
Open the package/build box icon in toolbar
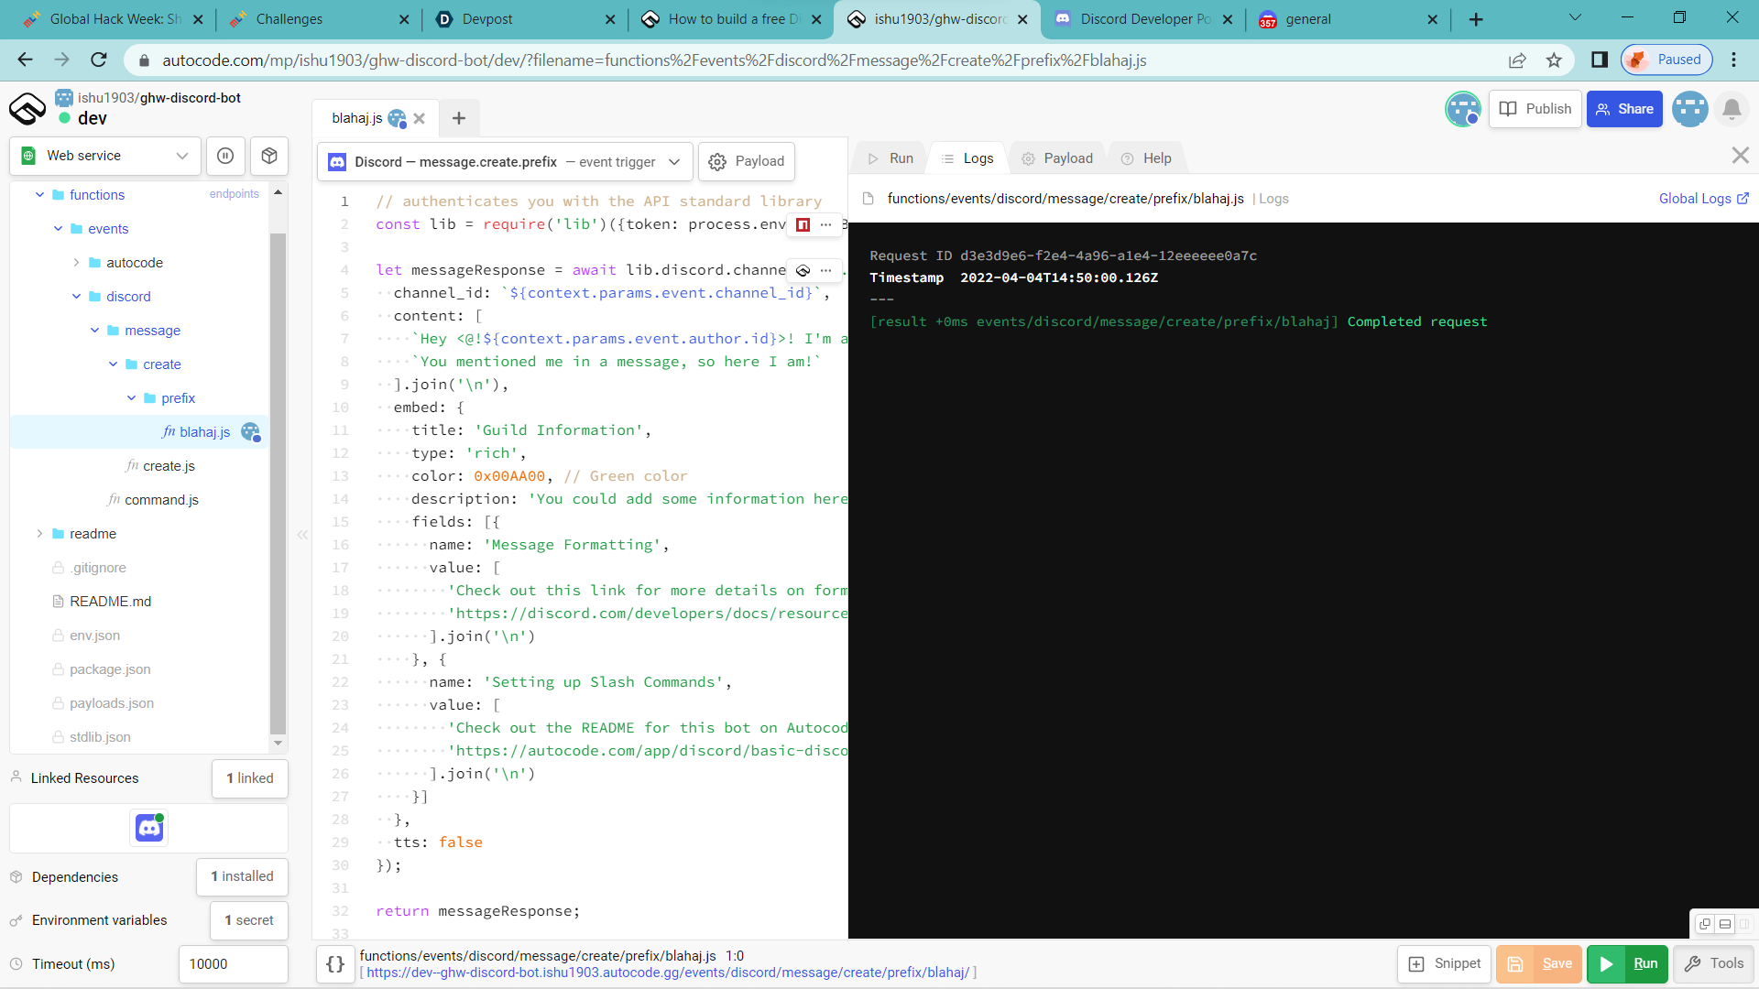pyautogui.click(x=268, y=156)
